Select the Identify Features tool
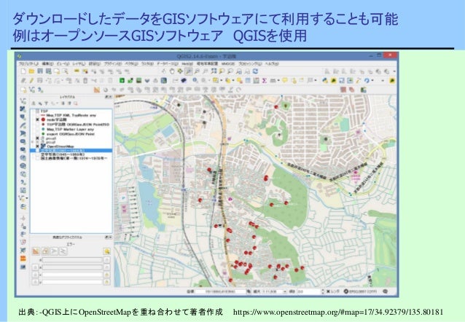Screen dimensions: 465x322 [195, 80]
